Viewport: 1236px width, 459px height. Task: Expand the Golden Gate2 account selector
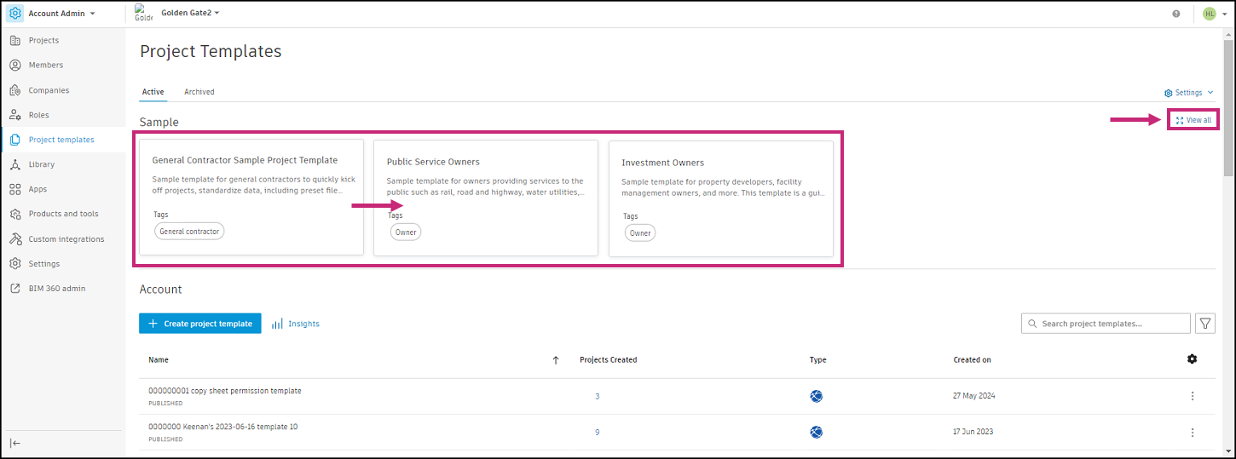(190, 13)
